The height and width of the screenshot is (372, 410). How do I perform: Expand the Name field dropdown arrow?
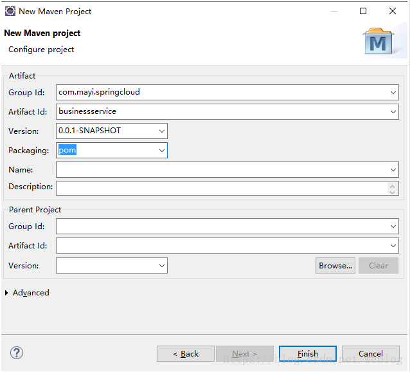393,170
